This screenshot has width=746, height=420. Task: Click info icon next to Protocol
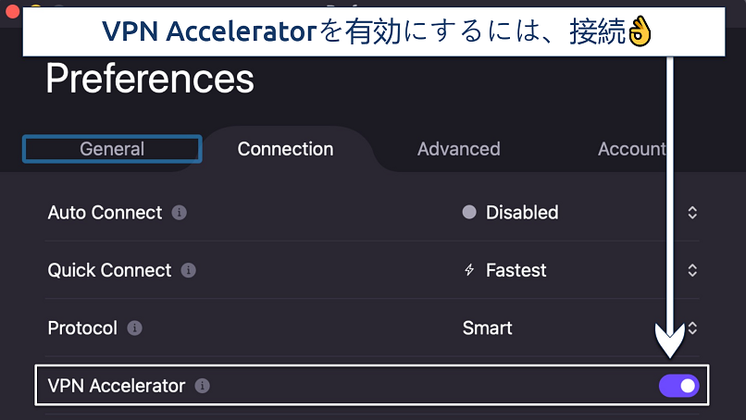click(x=134, y=327)
